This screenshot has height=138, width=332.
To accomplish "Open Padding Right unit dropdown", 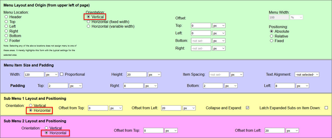I will pos(151,86).
